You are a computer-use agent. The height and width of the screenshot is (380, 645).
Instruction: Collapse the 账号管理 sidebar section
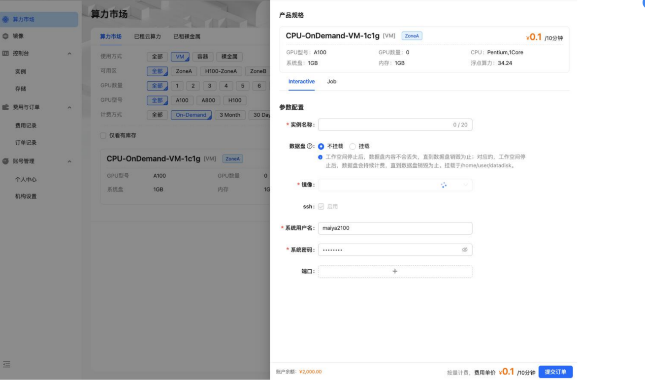pos(69,161)
